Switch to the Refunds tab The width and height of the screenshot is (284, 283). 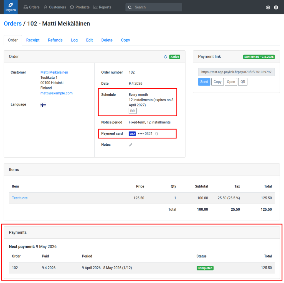(x=55, y=40)
